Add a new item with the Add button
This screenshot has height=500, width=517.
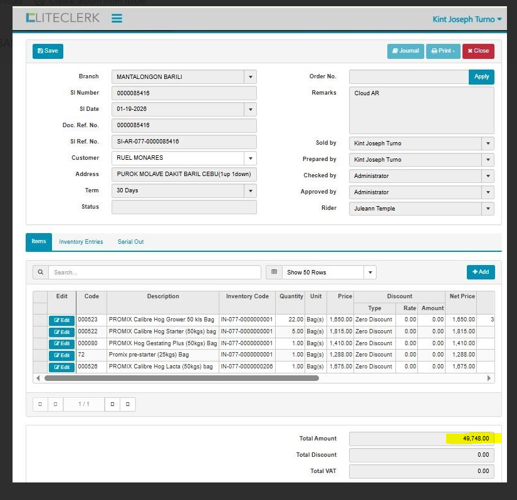pyautogui.click(x=481, y=272)
